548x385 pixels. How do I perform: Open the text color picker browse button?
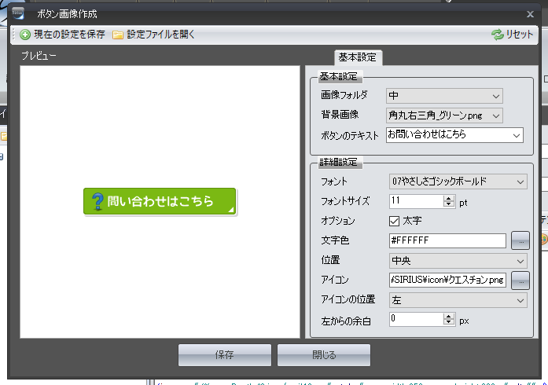520,240
